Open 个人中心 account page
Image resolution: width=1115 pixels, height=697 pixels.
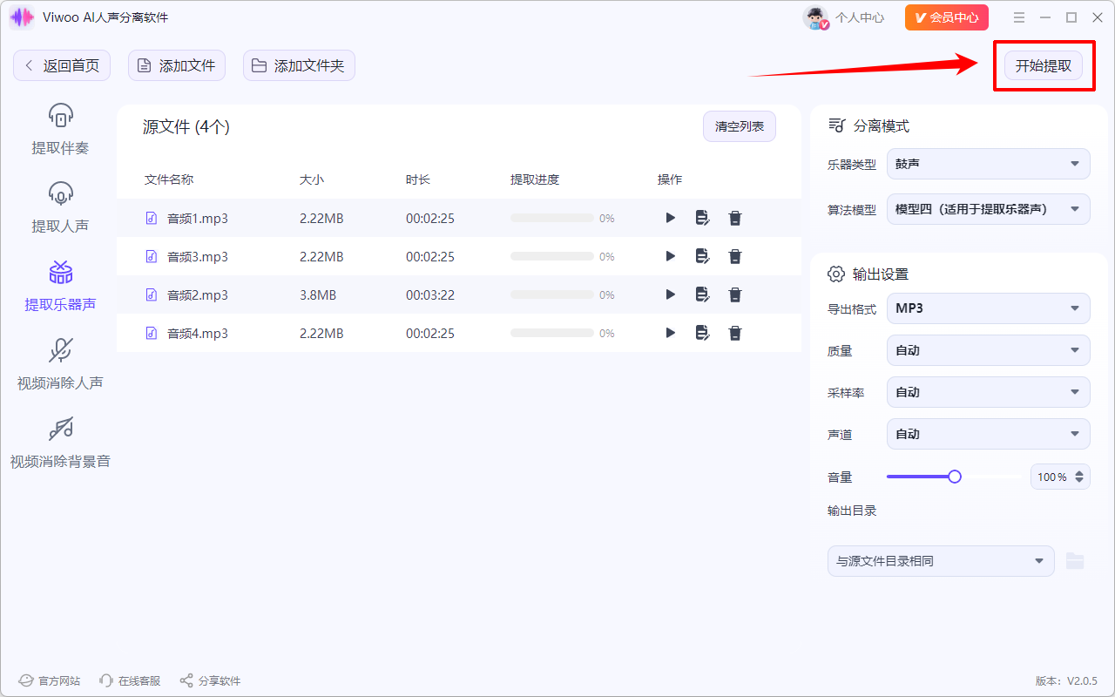860,17
